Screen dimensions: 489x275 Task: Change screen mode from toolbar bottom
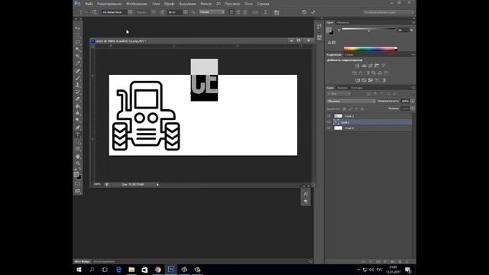click(x=78, y=191)
